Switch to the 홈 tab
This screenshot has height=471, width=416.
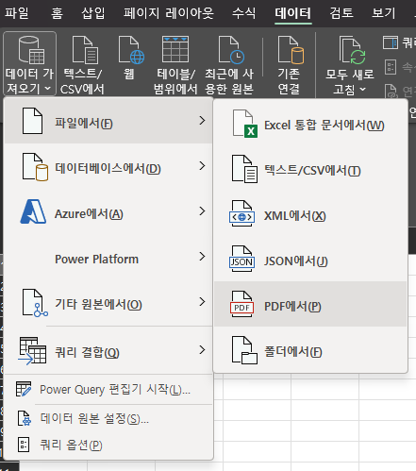click(x=57, y=13)
